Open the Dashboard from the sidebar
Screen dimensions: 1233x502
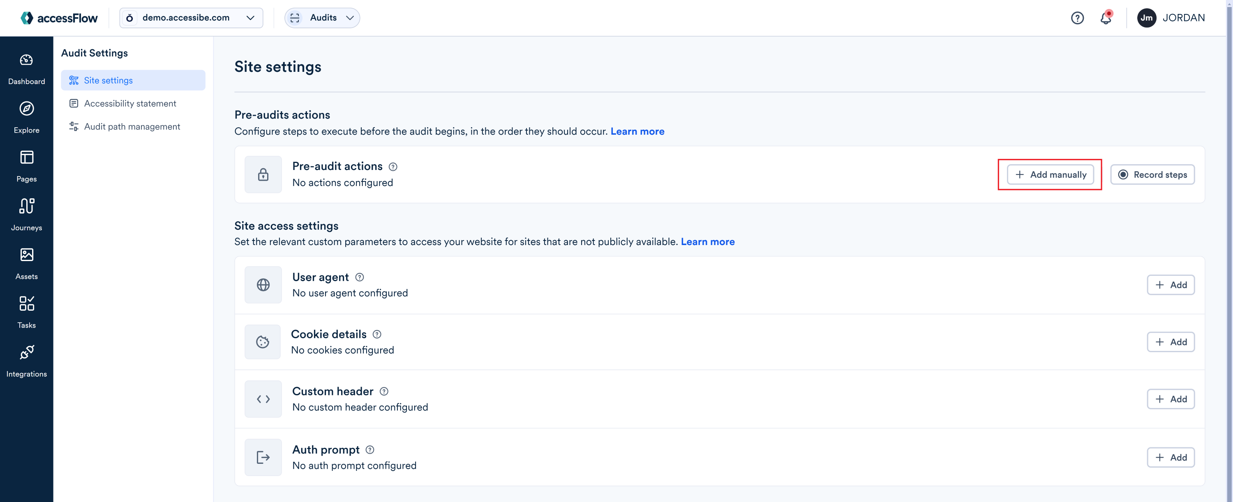[x=26, y=69]
